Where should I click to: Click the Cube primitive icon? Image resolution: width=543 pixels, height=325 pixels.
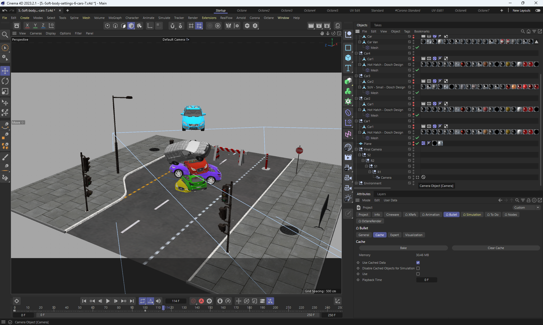coord(348,58)
